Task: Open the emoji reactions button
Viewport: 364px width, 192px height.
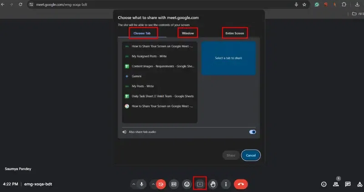Action: coord(187,184)
